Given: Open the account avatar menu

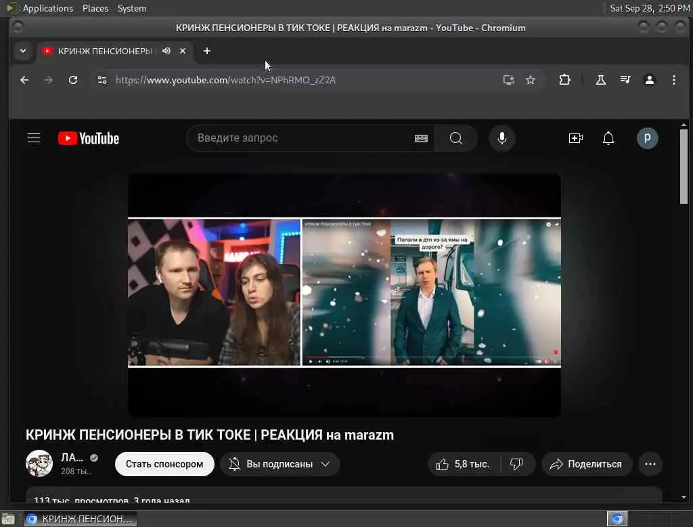Looking at the screenshot, I should click(647, 138).
